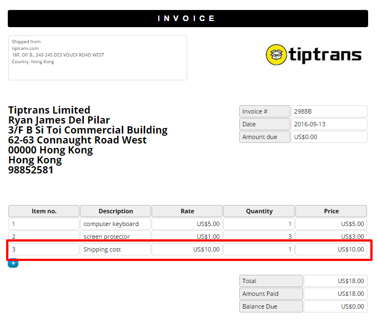Click 'tiptrans.com' in the Shipped from box

(x=25, y=48)
